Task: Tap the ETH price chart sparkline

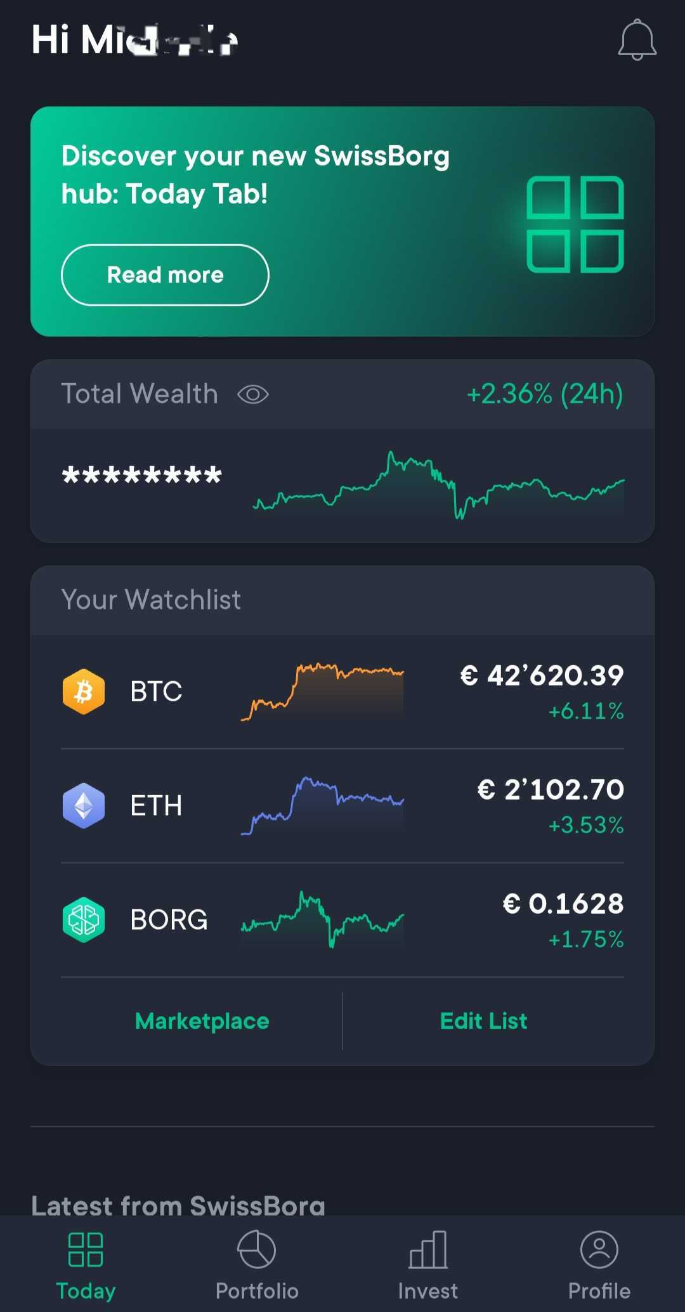Action: pyautogui.click(x=322, y=806)
